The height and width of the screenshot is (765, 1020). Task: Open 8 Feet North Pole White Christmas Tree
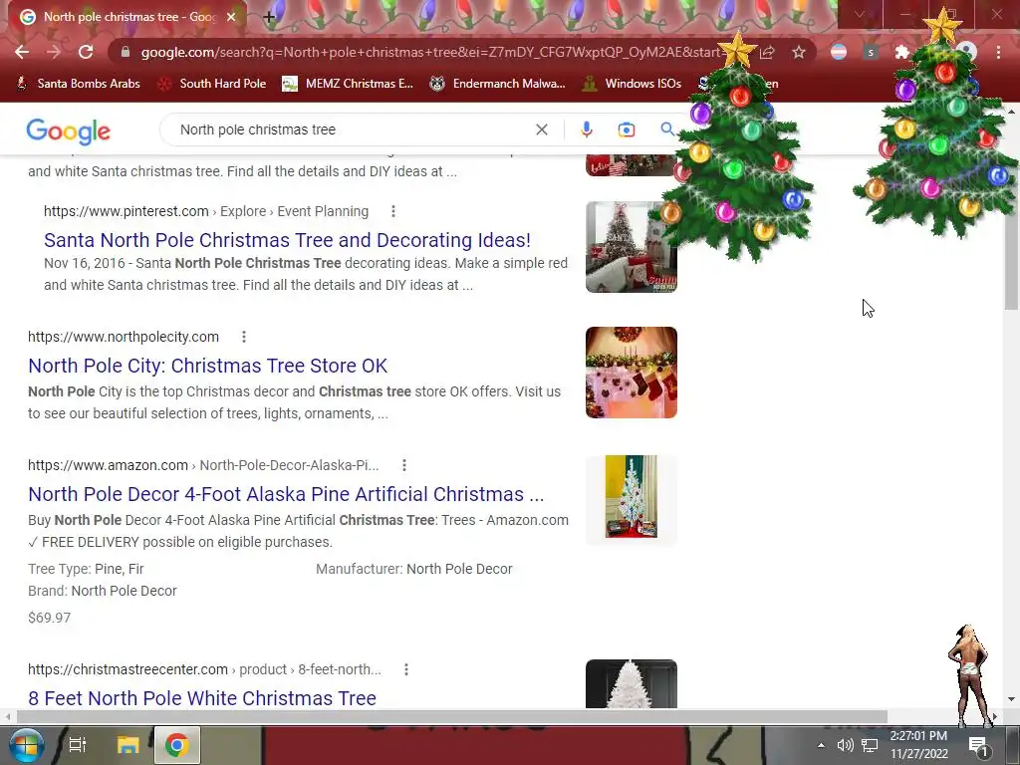201,698
